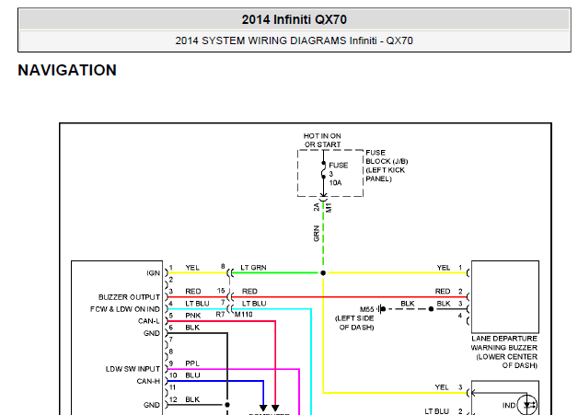Screen dimensions: 578x415
Task: Click the RED label at pin 3
Action: point(192,292)
